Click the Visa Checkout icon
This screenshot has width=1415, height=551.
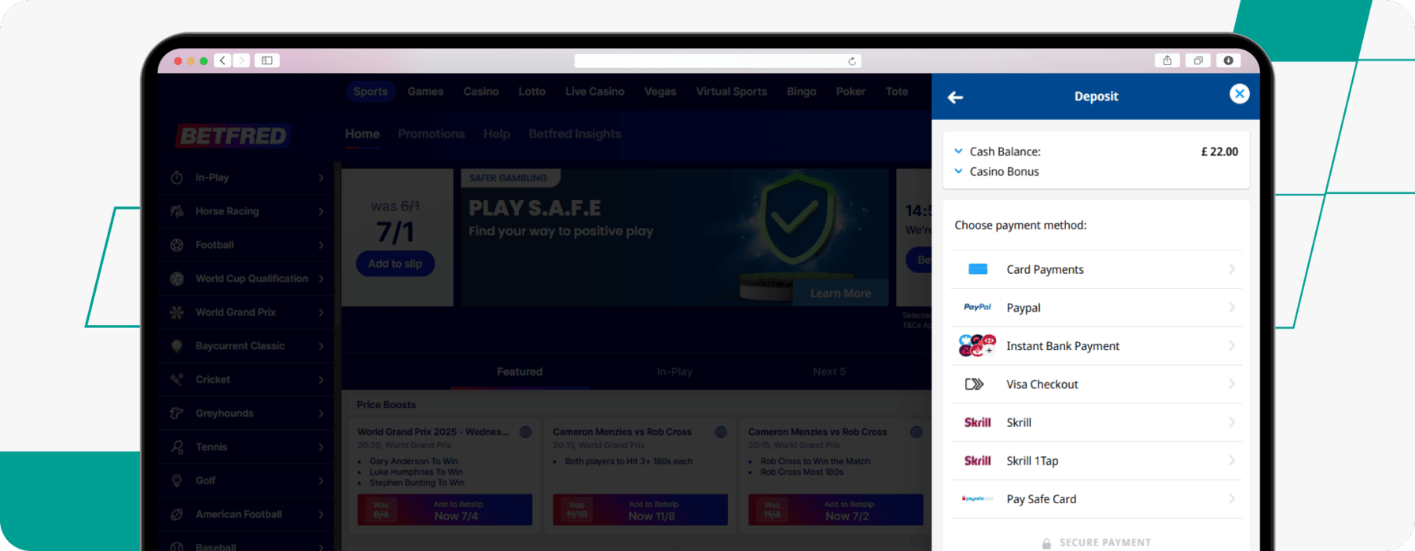974,385
